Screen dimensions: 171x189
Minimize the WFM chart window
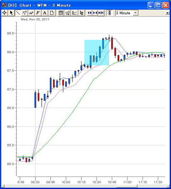(151, 5)
